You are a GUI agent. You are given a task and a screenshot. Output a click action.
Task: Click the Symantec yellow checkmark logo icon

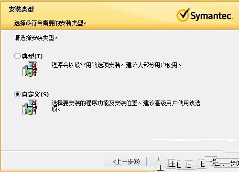(183, 15)
